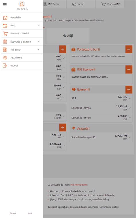The height and width of the screenshot is (218, 136).
Task: Click the Plăți wallet icon
Action: 5,26
